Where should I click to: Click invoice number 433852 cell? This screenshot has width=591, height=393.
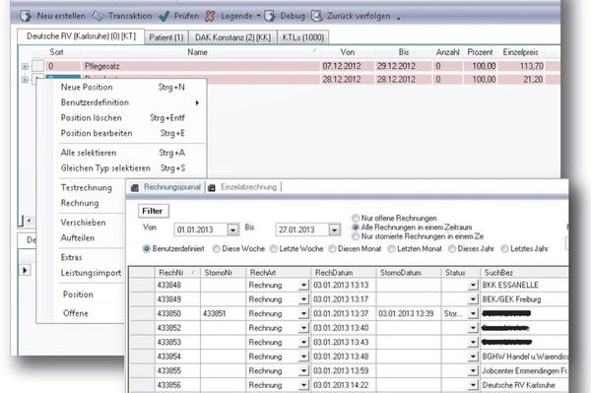point(177,328)
